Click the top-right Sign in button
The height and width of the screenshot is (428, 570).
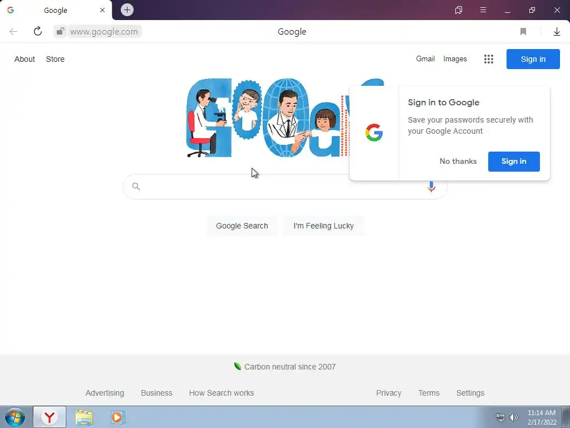tap(533, 59)
